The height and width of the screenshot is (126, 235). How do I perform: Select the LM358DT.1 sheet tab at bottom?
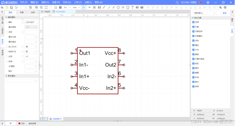(x=56, y=119)
